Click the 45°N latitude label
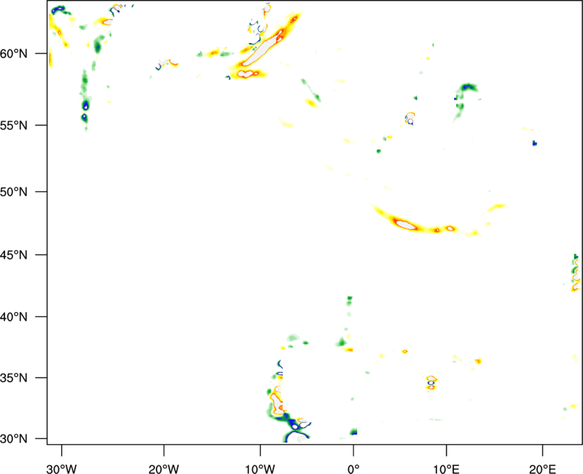Image resolution: width=583 pixels, height=474 pixels. click(x=26, y=255)
